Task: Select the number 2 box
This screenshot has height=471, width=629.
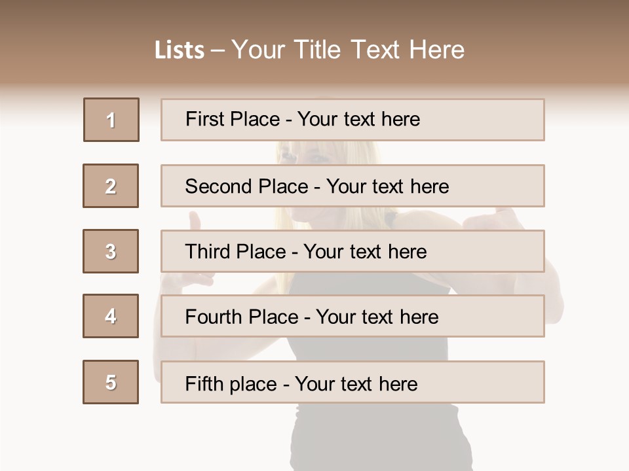Action: coord(111,186)
